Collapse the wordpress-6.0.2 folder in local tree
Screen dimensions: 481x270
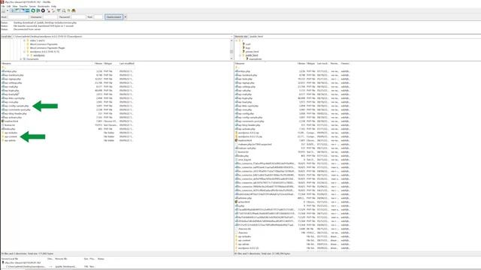25,52
